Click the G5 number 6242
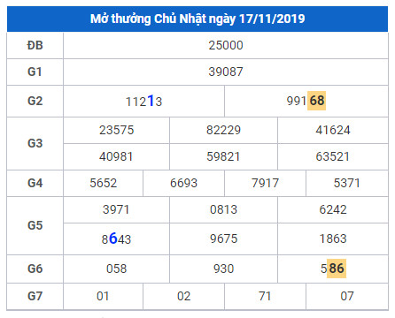This screenshot has width=395, height=318. (333, 209)
